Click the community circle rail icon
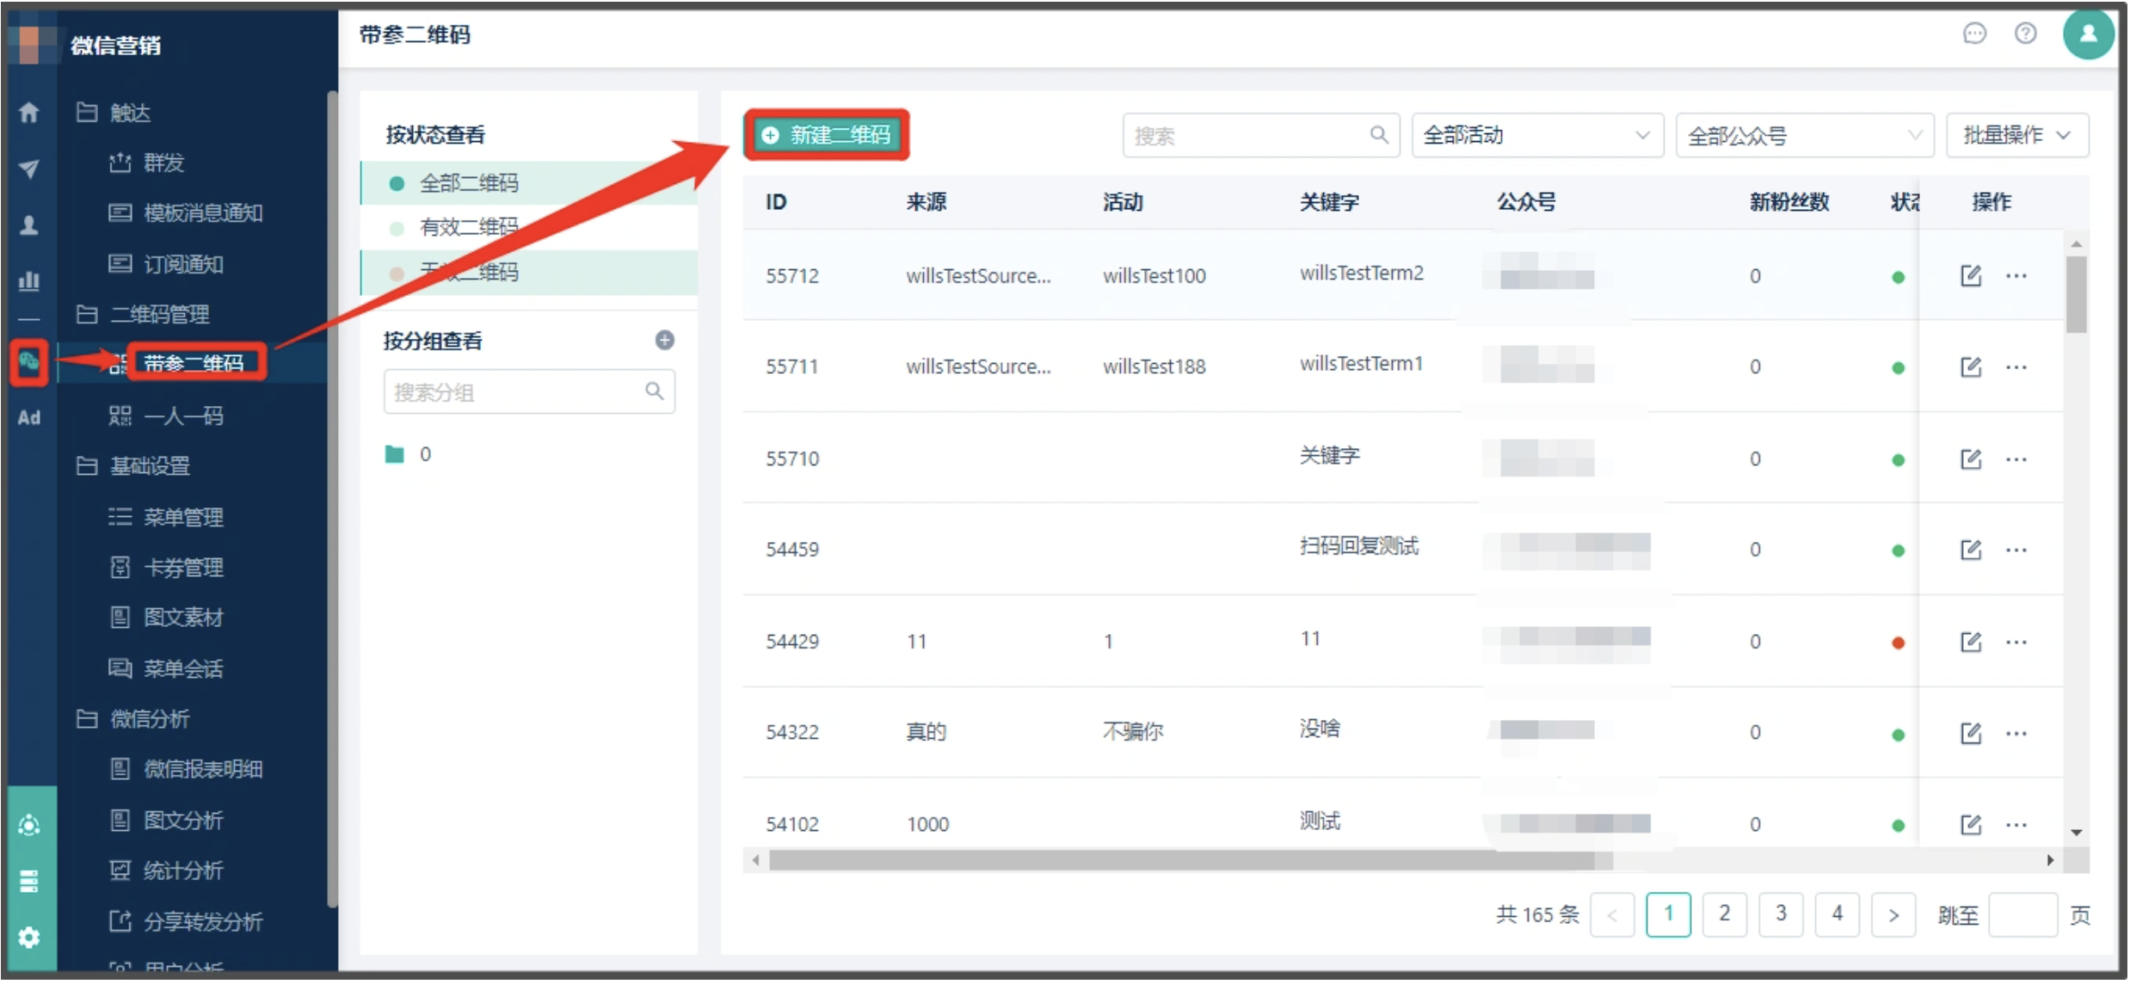The image size is (2130, 984). click(29, 825)
